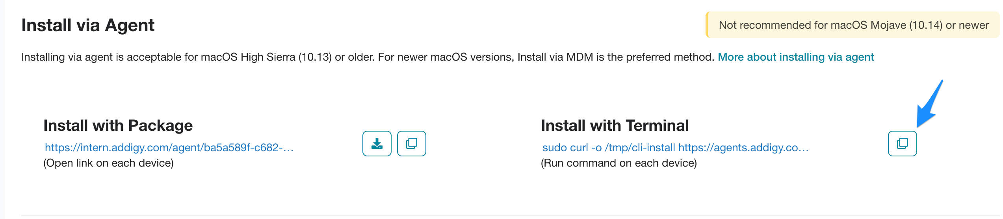This screenshot has width=1003, height=219.
Task: Click the Install with Terminal heading
Action: point(615,126)
